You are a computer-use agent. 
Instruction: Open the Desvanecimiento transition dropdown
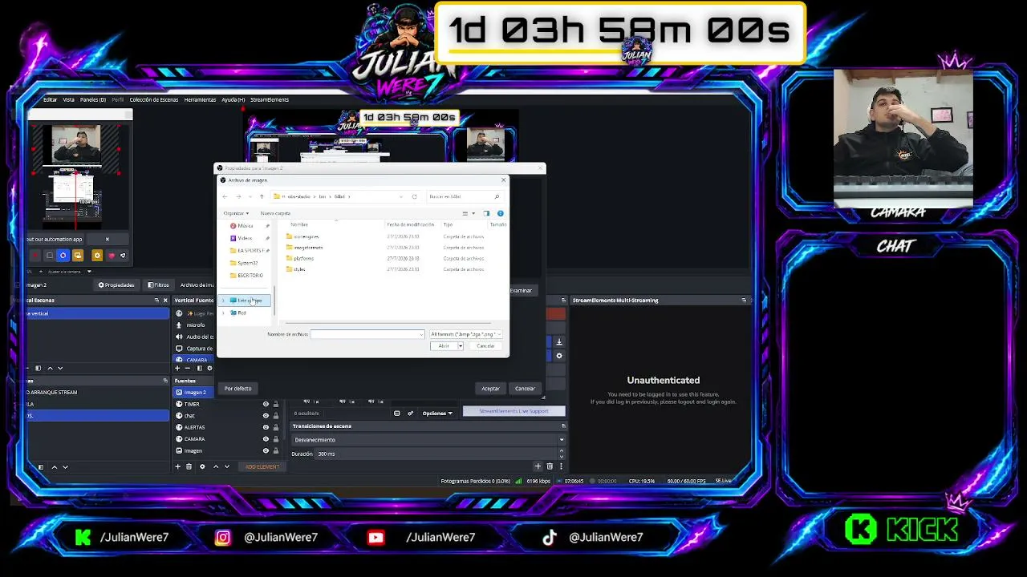tap(428, 440)
